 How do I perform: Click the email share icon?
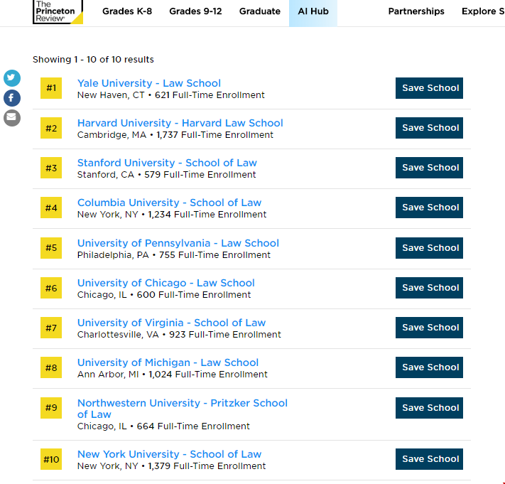[x=12, y=117]
